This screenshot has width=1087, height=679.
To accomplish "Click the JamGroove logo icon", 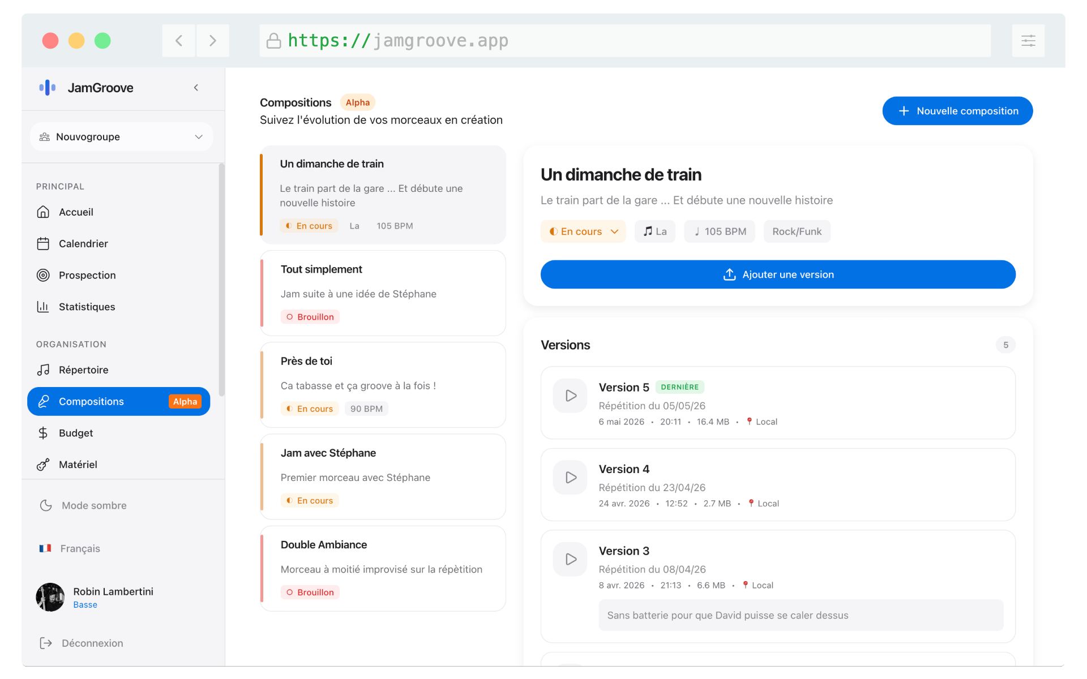I will click(48, 88).
